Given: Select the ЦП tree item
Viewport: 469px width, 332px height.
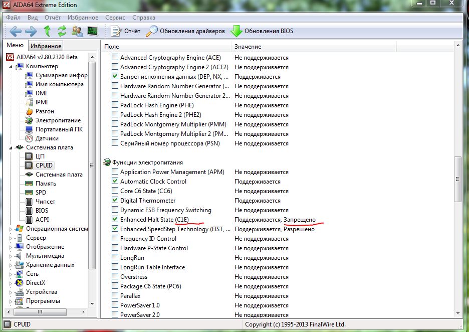Looking at the screenshot, I should click(x=40, y=156).
